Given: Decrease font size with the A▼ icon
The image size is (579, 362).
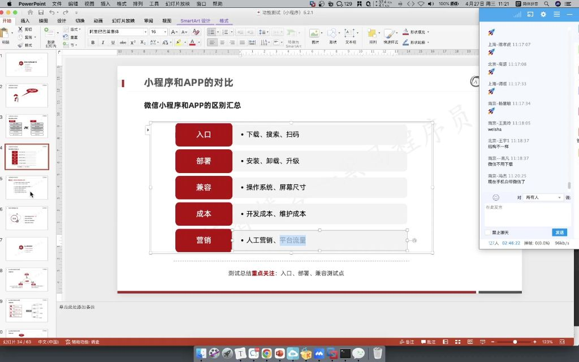Looking at the screenshot, I should pos(184,32).
